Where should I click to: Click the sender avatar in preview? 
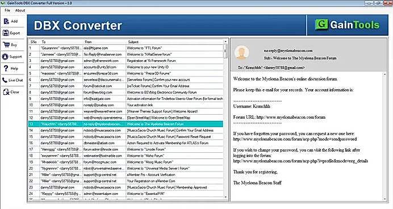[241, 53]
